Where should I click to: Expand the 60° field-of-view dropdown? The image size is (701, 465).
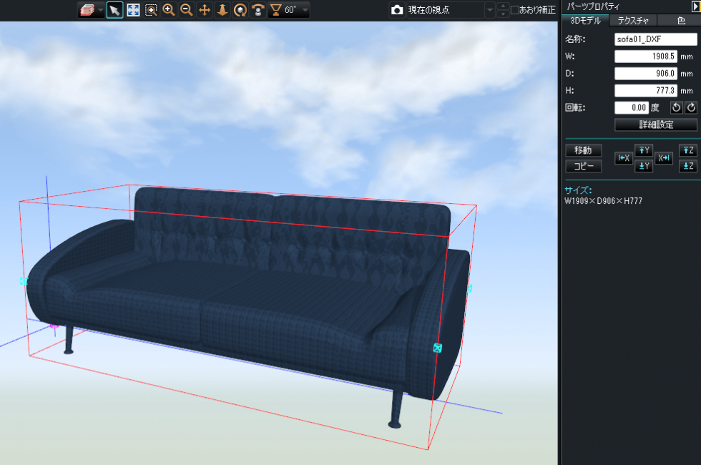click(306, 10)
